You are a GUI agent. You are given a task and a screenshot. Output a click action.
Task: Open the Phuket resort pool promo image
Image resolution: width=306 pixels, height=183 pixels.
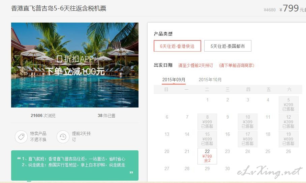click(75, 65)
